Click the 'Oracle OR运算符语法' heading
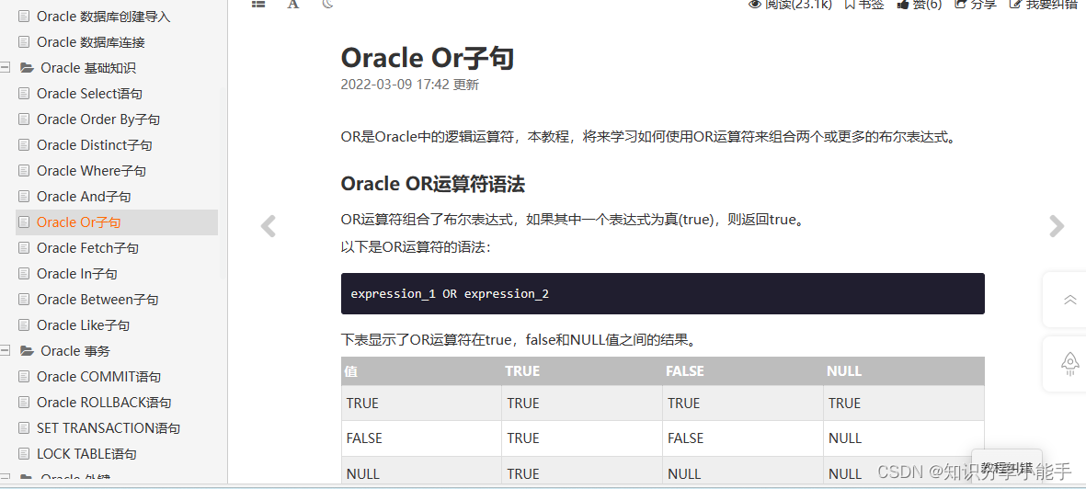Image resolution: width=1086 pixels, height=489 pixels. click(433, 184)
